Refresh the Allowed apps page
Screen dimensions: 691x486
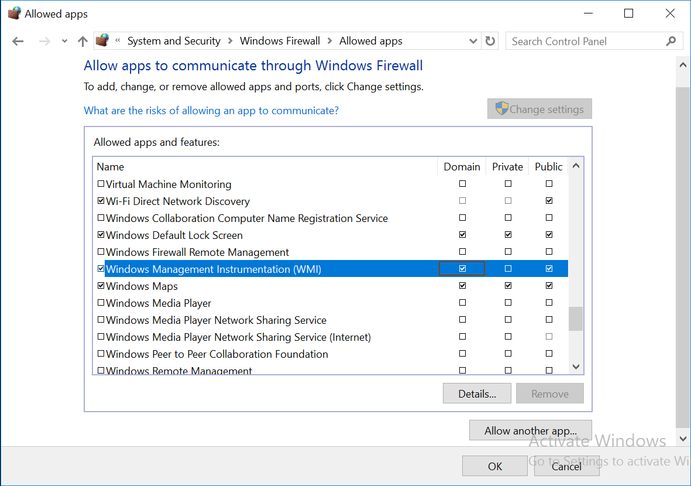(x=490, y=41)
